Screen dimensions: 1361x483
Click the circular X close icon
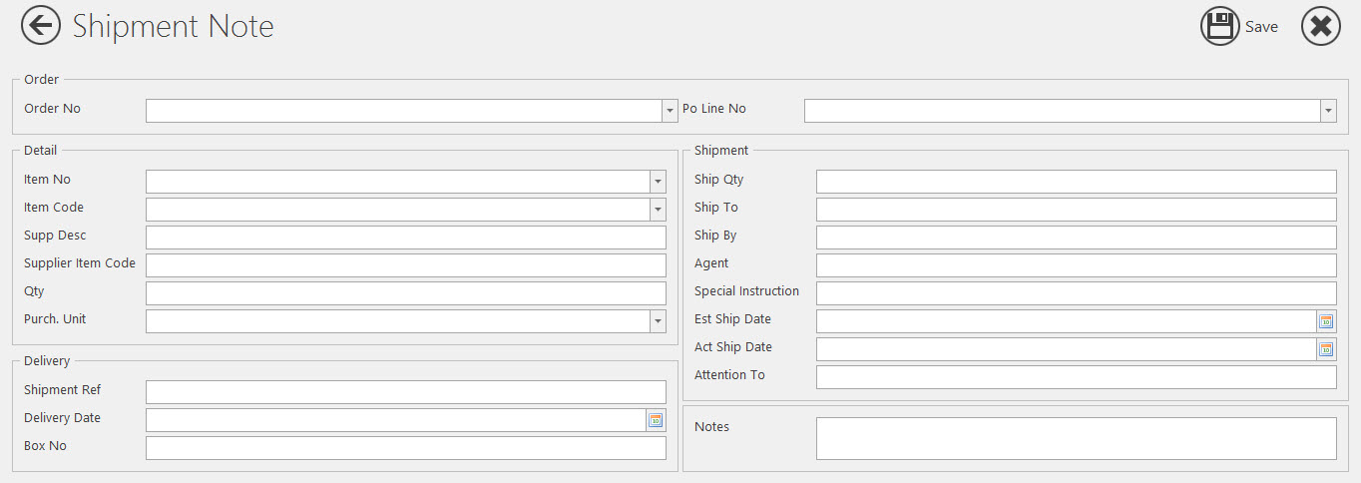click(x=1320, y=27)
